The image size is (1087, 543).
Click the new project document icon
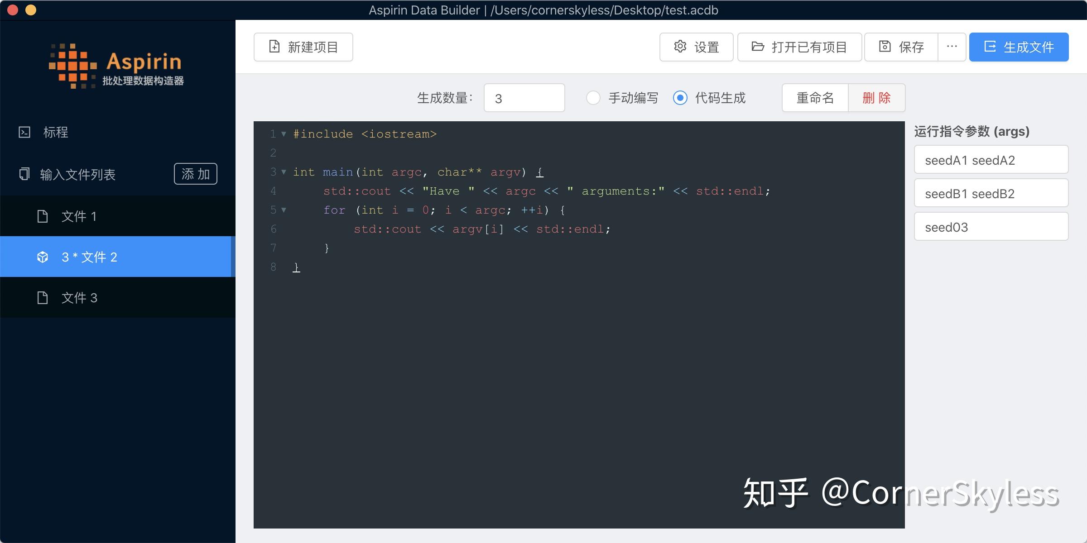(274, 47)
